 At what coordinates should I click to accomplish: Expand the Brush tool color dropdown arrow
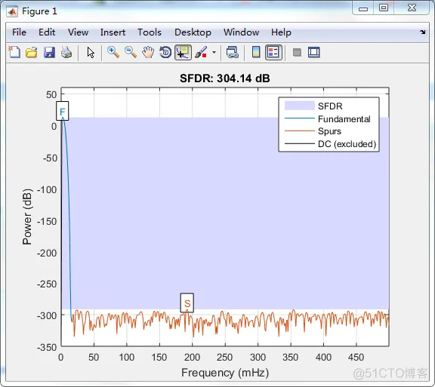(x=214, y=52)
